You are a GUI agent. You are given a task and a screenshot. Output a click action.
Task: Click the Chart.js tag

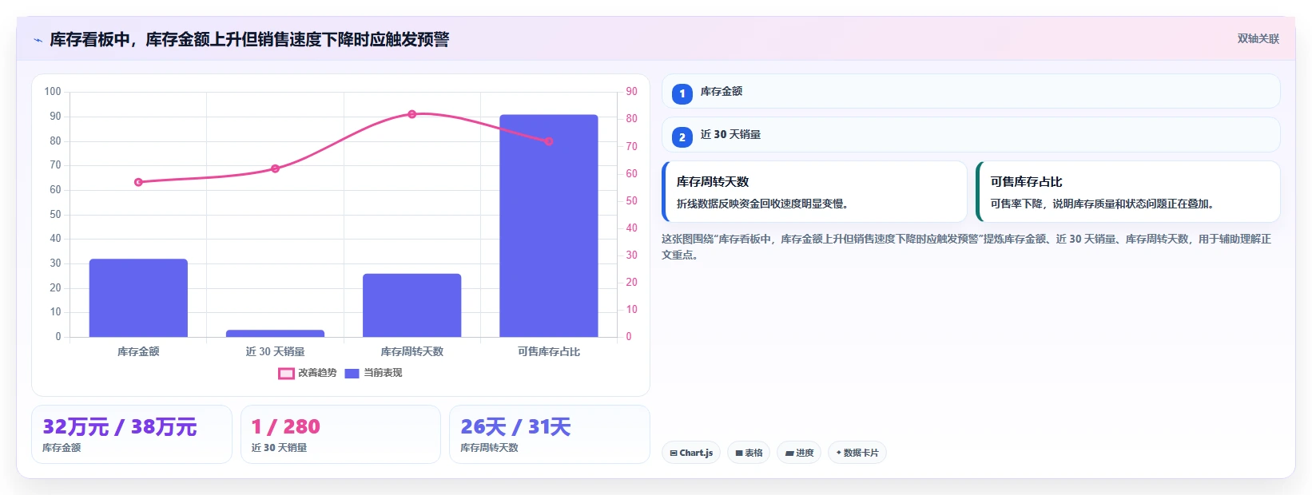click(x=691, y=453)
